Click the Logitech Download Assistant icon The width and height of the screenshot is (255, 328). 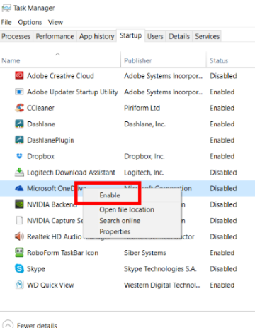19,173
